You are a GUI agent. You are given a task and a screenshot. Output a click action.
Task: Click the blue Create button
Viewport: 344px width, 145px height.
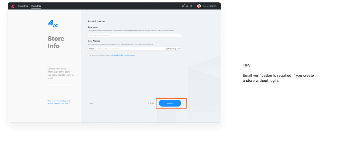170,103
